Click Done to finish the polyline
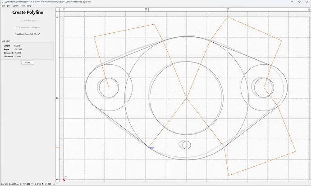The image size is (311, 186). 28,62
